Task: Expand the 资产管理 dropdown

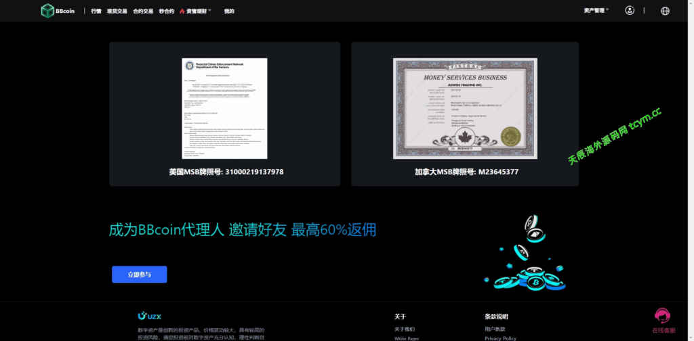Action: tap(596, 11)
